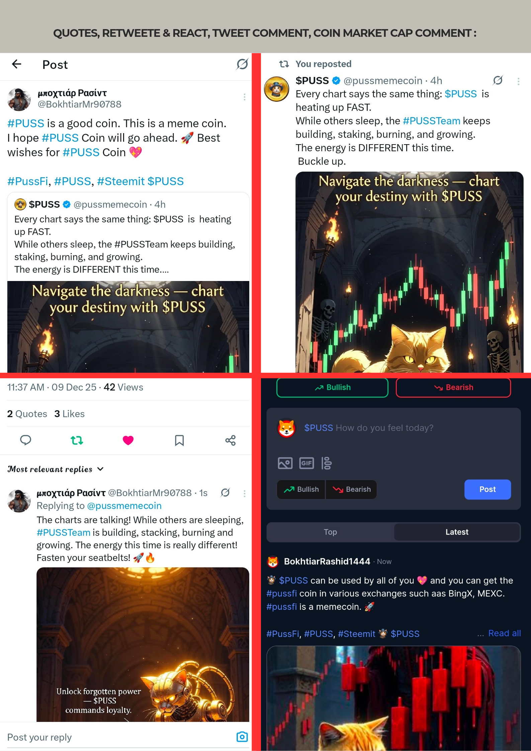Click the blue Post button
The width and height of the screenshot is (531, 751).
488,489
